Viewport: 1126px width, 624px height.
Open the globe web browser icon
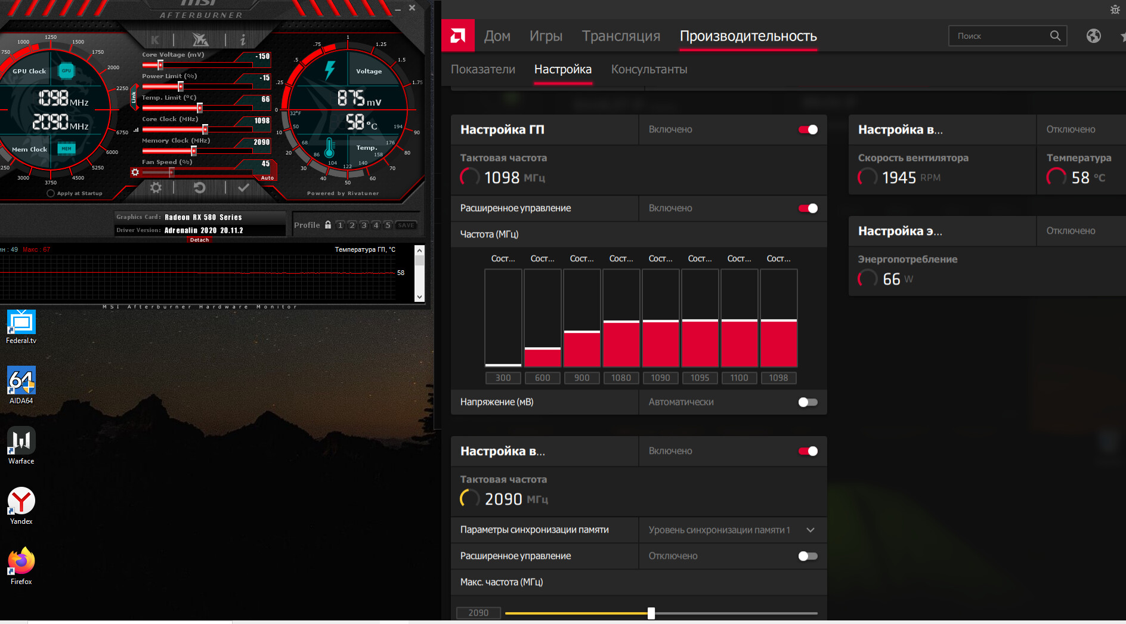pos(1094,36)
